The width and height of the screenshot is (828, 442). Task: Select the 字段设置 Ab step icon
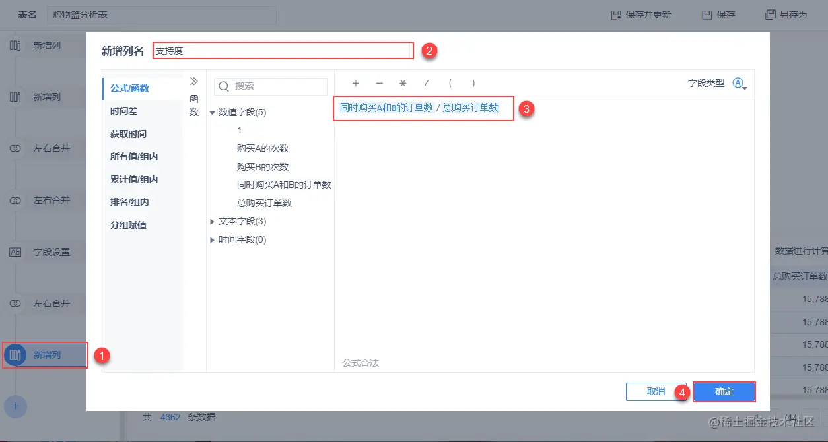(x=15, y=251)
